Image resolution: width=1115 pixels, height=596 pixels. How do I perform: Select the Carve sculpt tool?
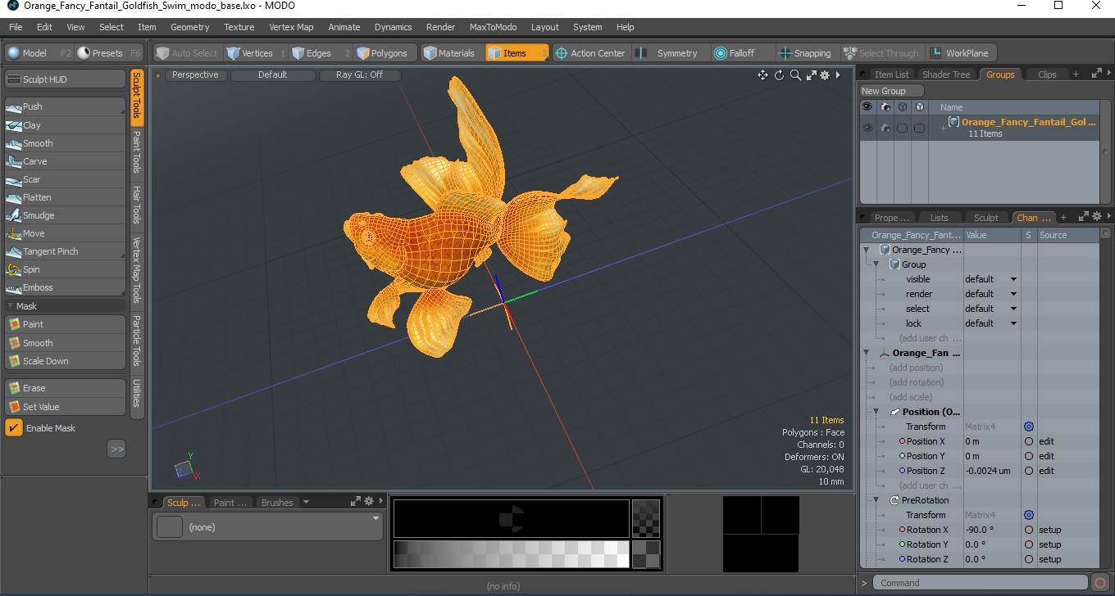click(65, 161)
